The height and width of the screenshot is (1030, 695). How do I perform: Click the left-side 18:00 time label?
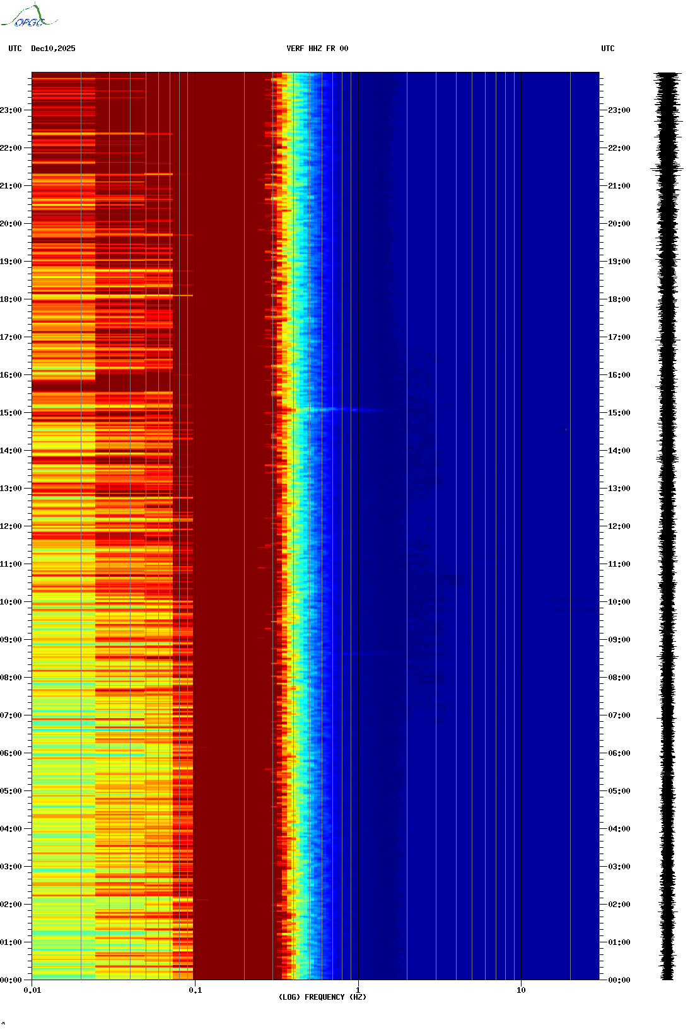11,299
